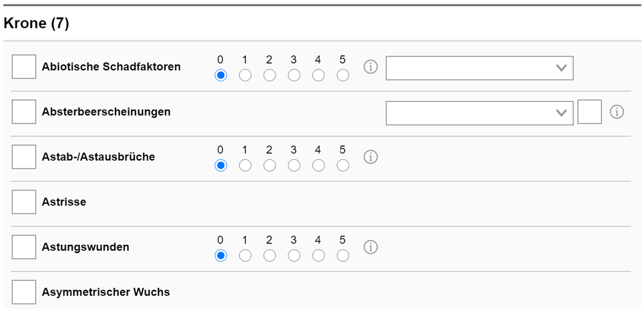Set Astab-/Astausbrüche rating to 5
This screenshot has height=309, width=642.
tap(343, 165)
